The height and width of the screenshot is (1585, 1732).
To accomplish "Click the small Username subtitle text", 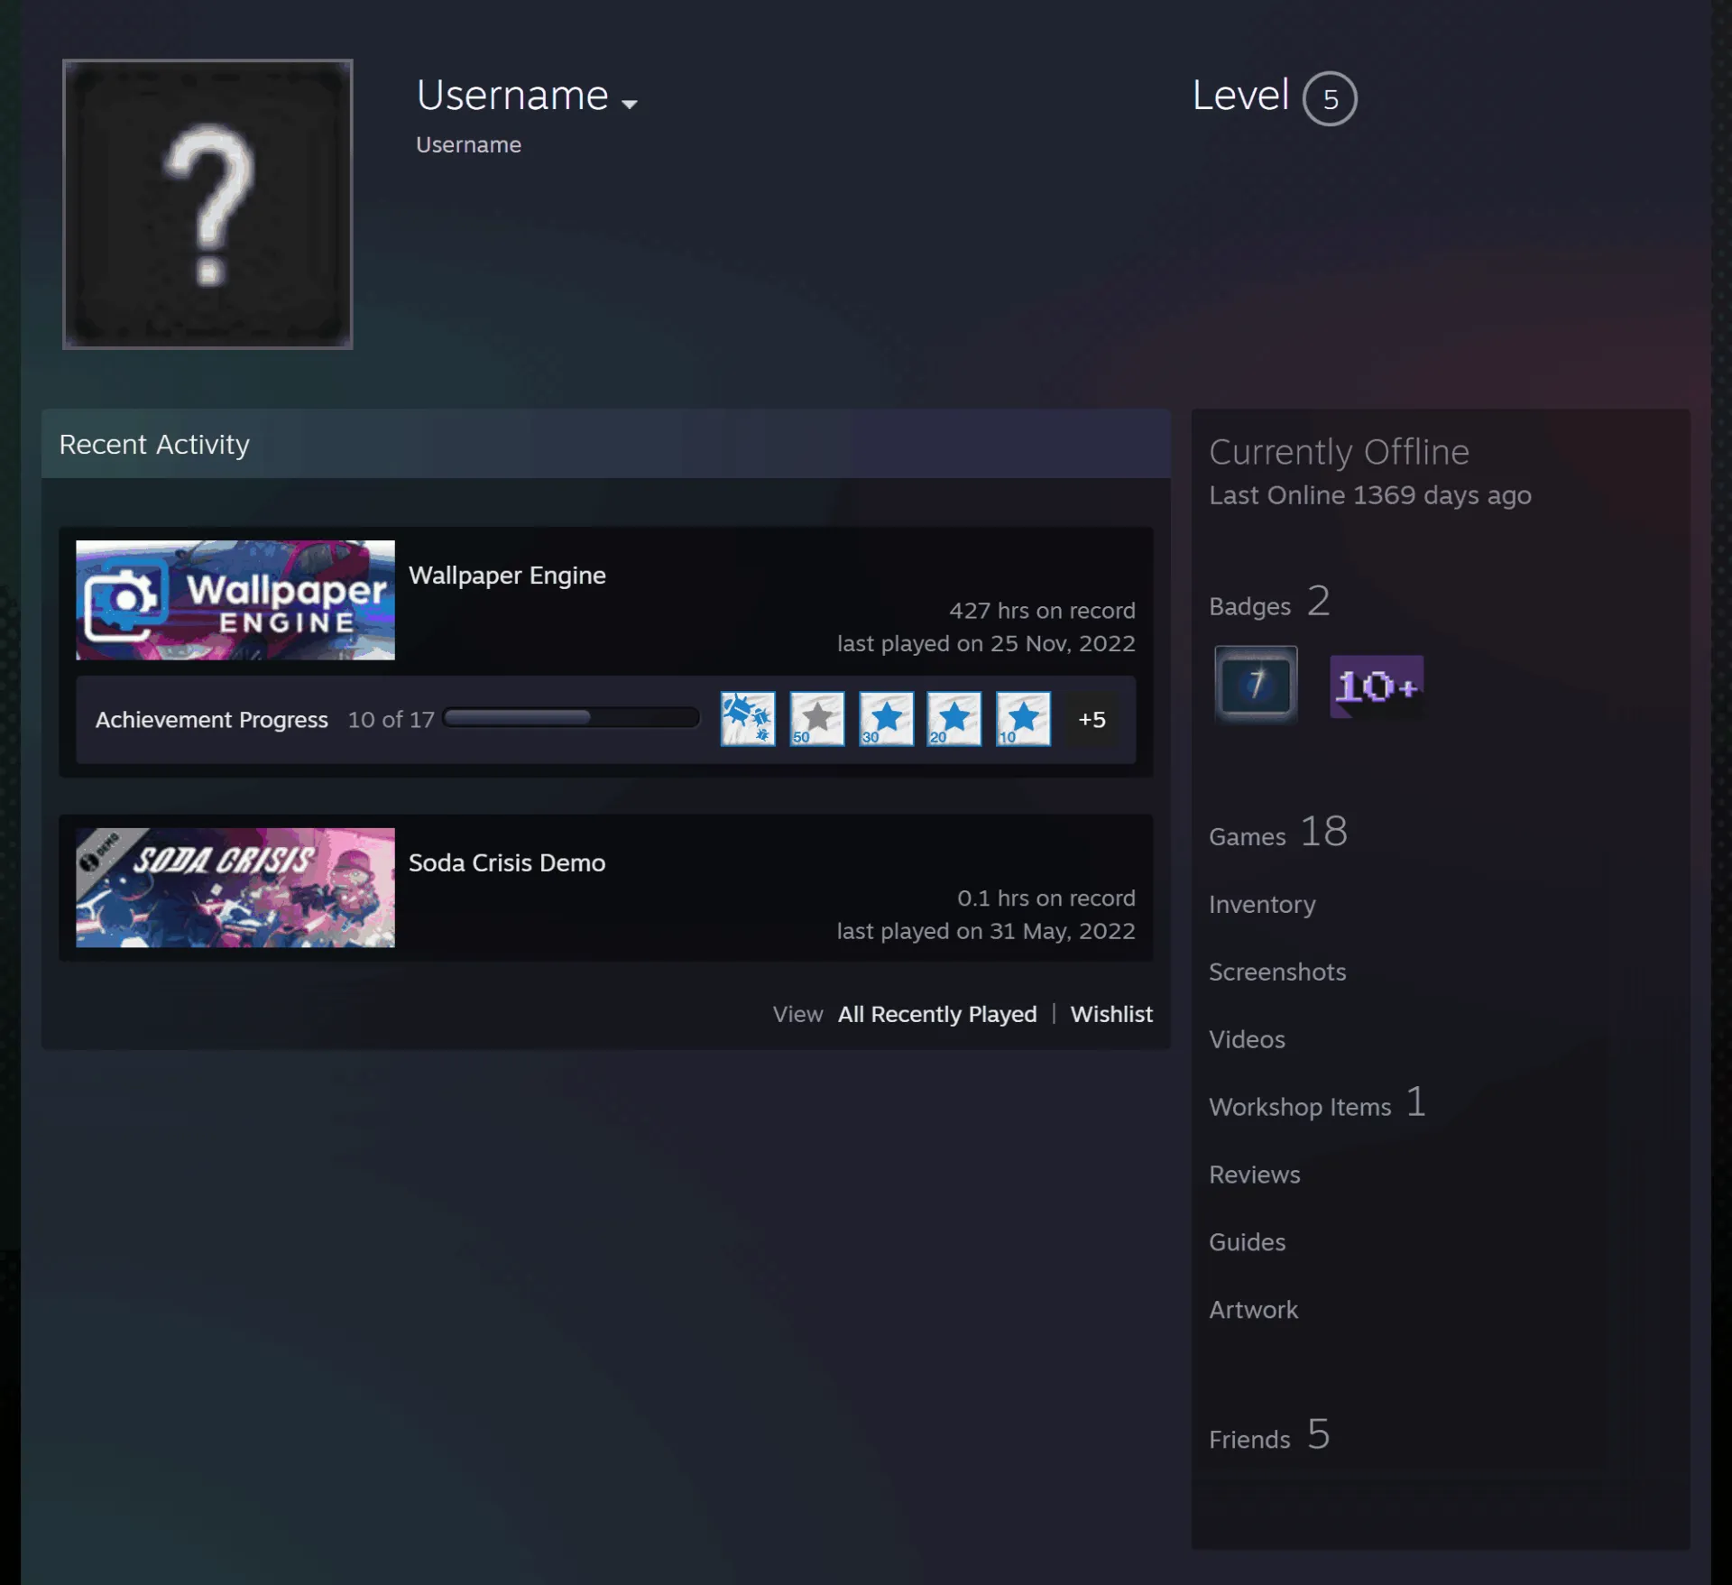I will click(468, 145).
